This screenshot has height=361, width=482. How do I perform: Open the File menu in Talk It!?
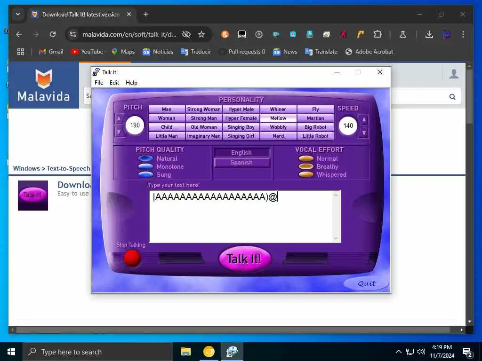tap(99, 83)
